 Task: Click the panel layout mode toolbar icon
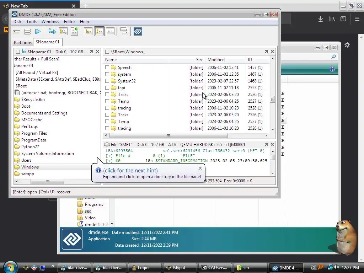(x=124, y=31)
